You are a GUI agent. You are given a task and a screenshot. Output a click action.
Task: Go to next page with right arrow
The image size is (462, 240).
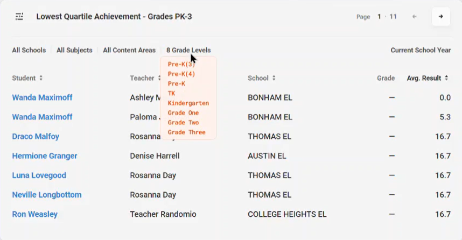point(441,17)
